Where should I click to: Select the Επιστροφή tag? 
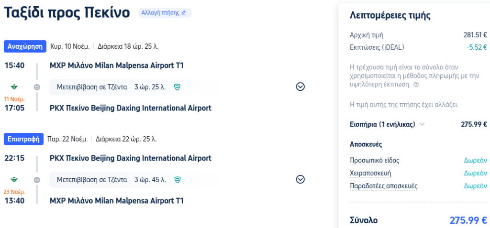coord(23,139)
